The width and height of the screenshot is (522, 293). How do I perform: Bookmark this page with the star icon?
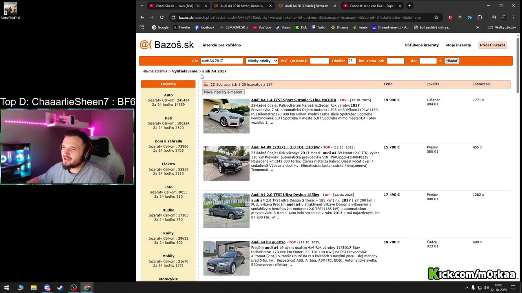437,17
